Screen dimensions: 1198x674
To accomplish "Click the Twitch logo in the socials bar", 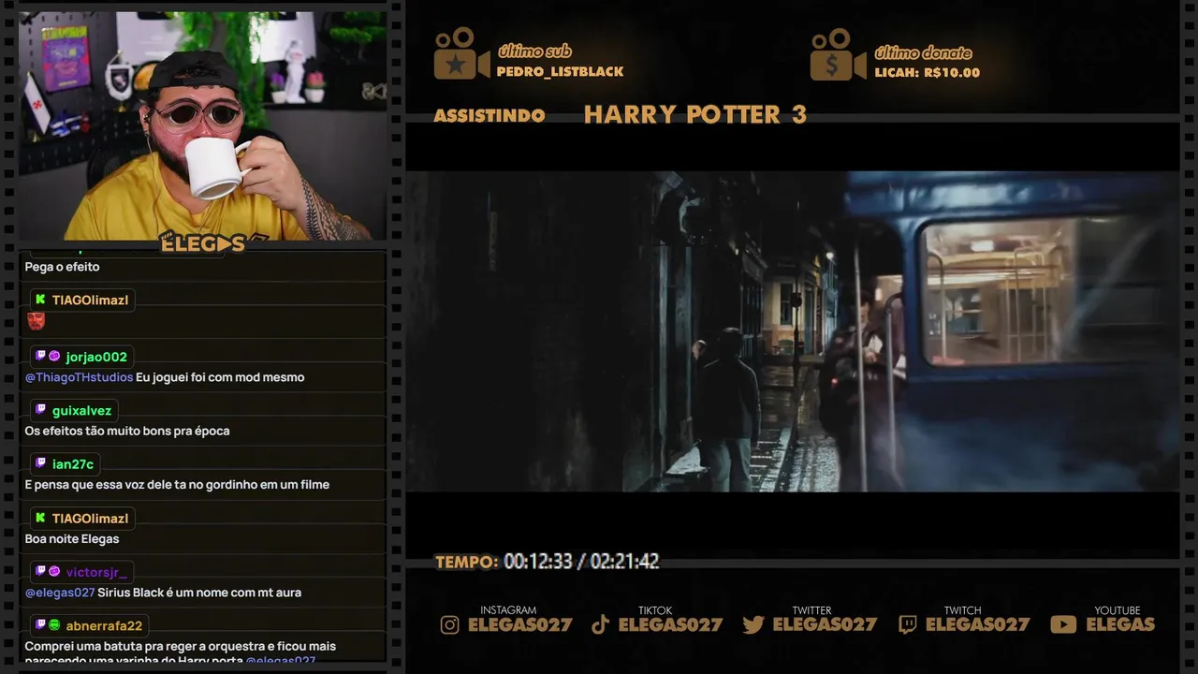I will tap(907, 625).
